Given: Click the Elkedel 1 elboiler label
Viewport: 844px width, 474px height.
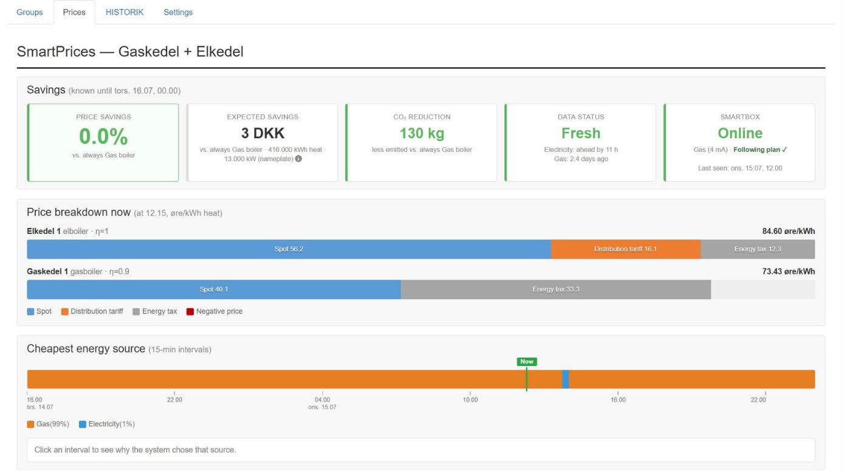Looking at the screenshot, I should point(67,232).
